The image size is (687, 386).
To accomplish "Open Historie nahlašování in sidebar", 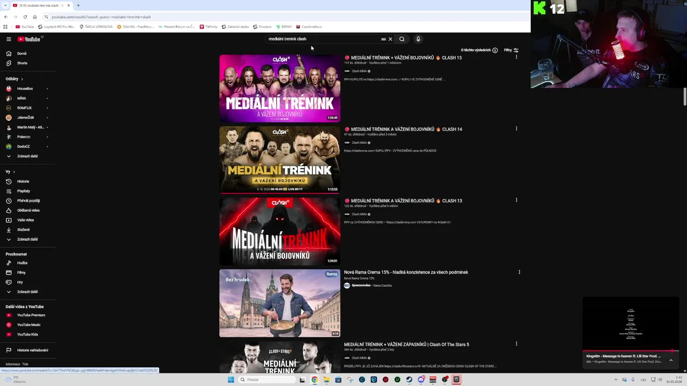I will pyautogui.click(x=32, y=350).
